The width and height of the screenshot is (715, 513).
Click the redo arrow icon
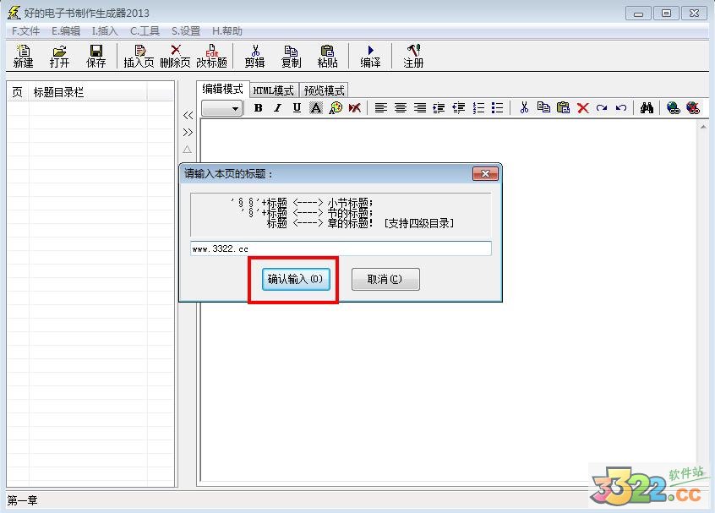pos(602,108)
